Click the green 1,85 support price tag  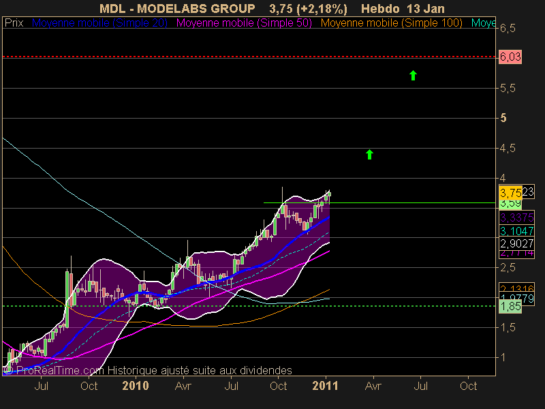(510, 306)
